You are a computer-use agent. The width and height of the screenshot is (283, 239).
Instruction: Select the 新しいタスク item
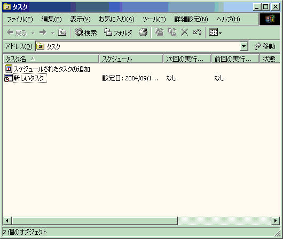coord(29,78)
